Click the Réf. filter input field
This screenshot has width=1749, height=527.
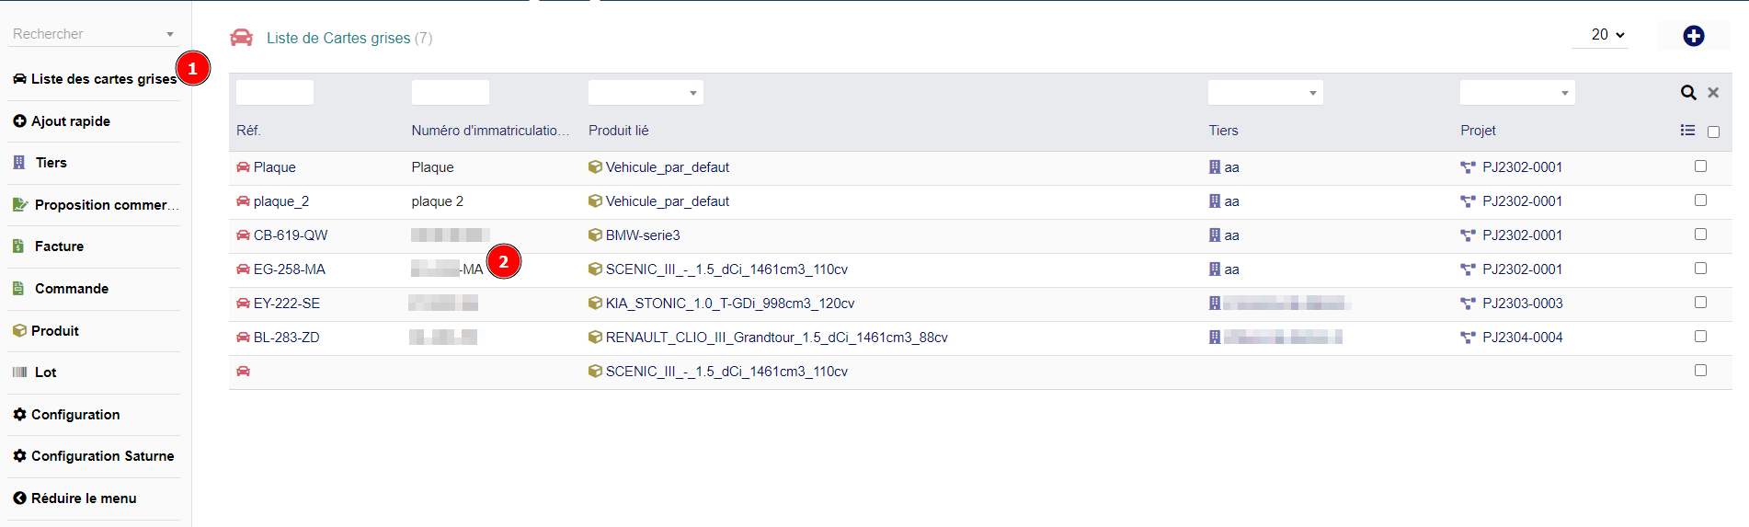coord(275,93)
